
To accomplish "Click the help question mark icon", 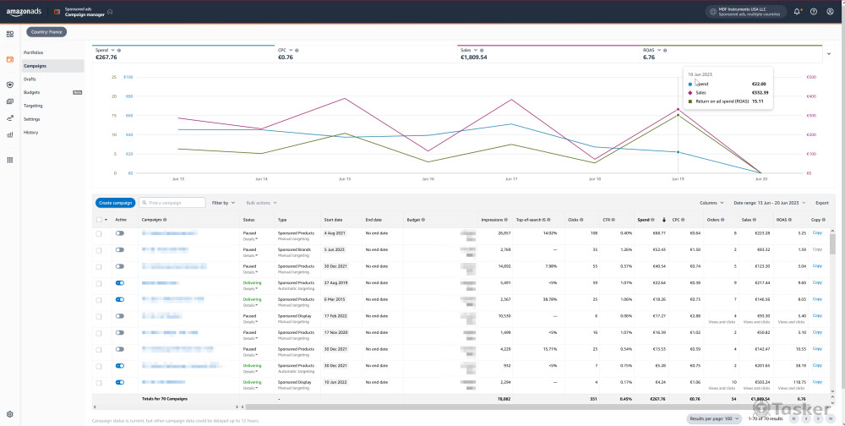I will pos(814,12).
